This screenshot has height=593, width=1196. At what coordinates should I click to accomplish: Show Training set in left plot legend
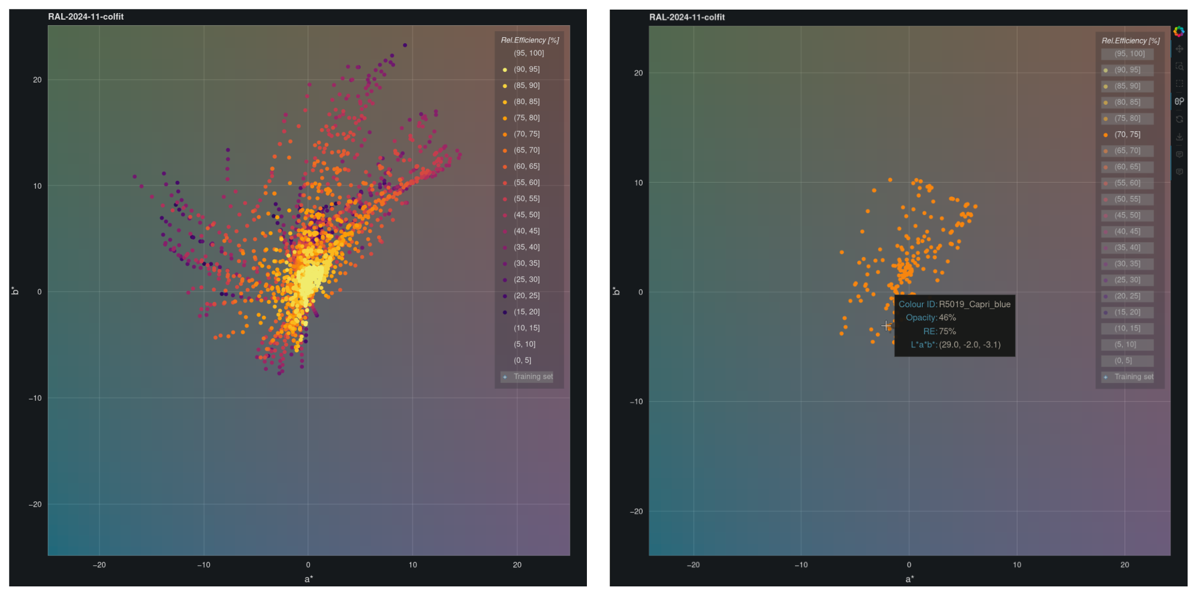coord(527,377)
